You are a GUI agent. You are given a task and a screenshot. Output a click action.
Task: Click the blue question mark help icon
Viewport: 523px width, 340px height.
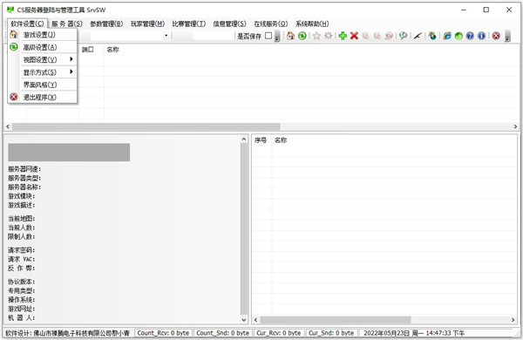470,36
